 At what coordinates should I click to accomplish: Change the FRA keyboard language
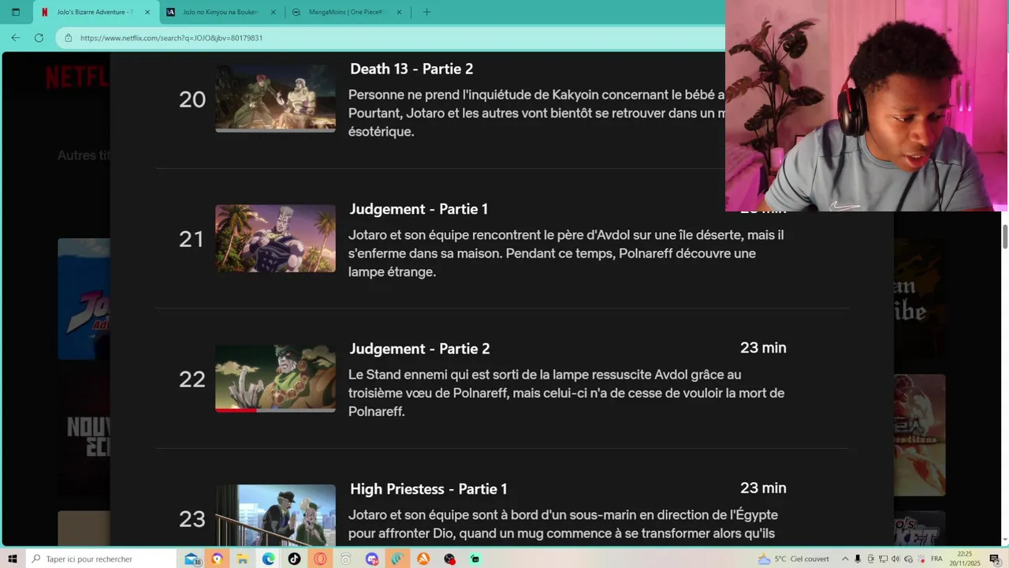tap(936, 559)
